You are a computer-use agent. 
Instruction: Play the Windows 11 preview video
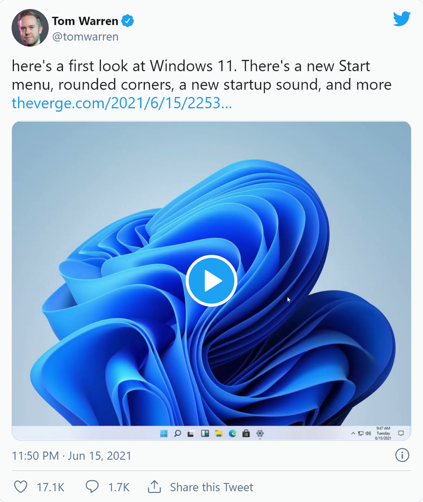click(212, 281)
